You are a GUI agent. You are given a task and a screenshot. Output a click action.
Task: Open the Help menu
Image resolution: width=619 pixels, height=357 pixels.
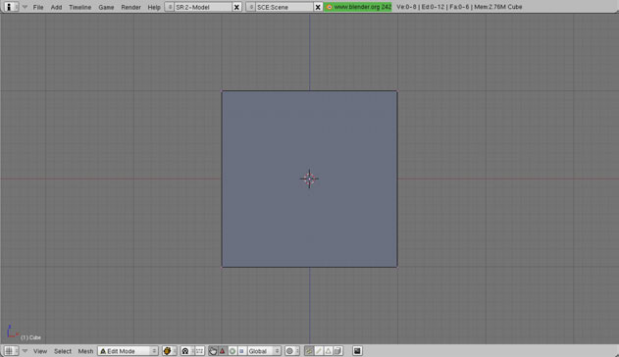pos(154,7)
